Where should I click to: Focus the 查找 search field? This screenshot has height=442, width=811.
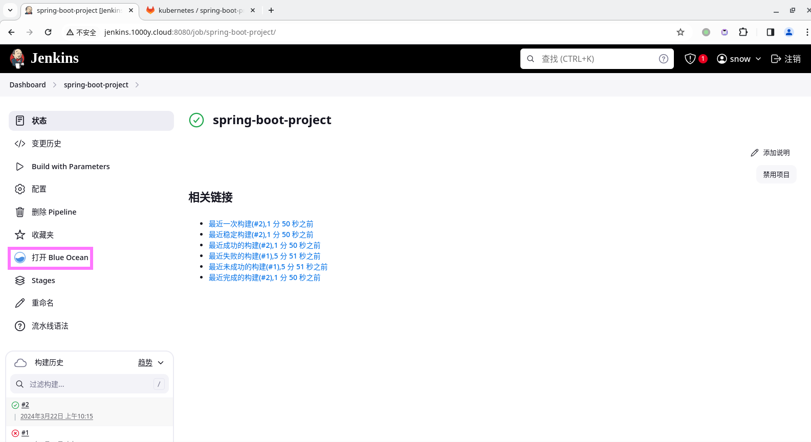point(597,59)
